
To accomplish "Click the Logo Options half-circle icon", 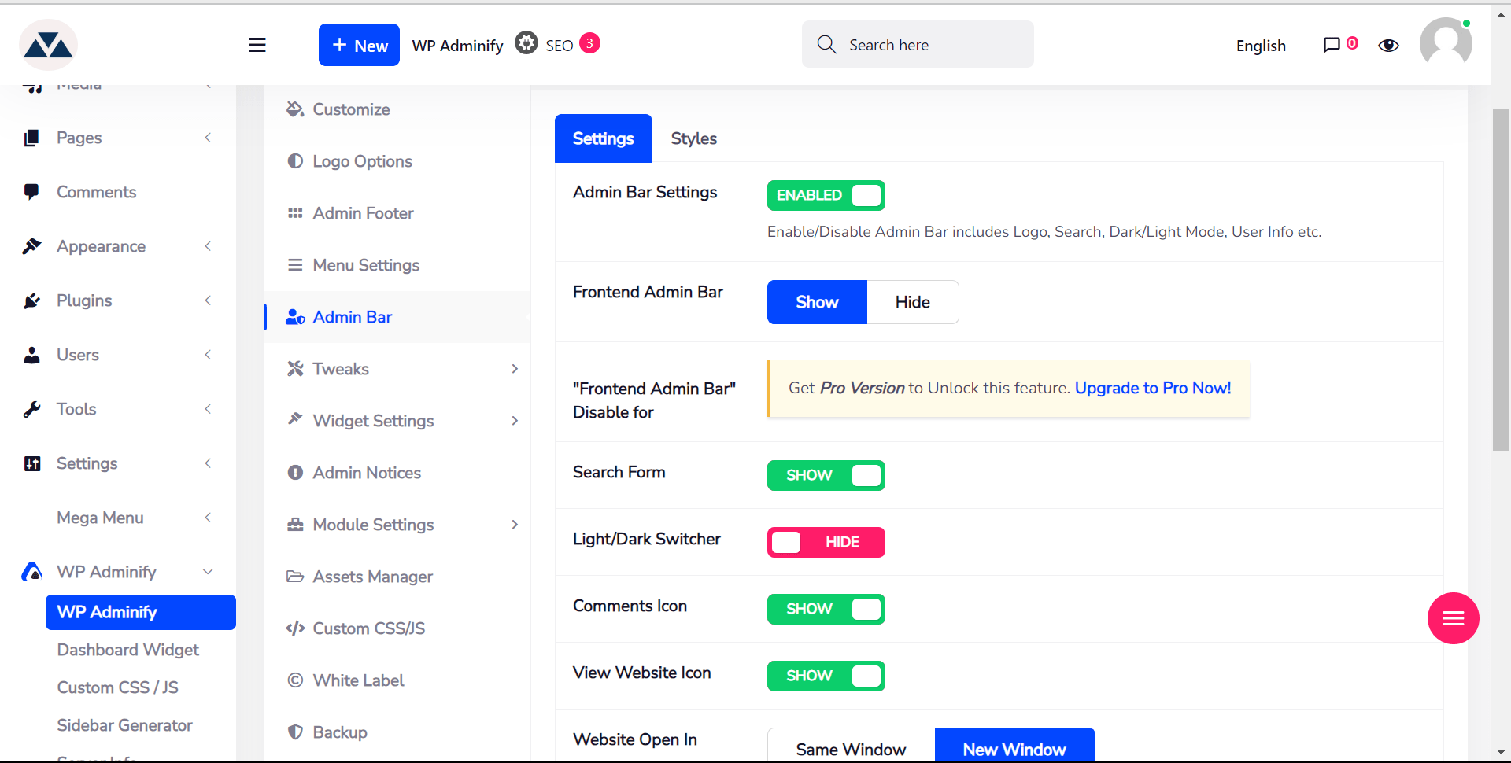I will click(x=295, y=161).
